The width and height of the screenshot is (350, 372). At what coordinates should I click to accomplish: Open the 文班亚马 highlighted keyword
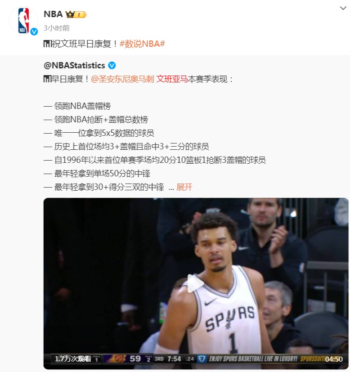tap(172, 79)
